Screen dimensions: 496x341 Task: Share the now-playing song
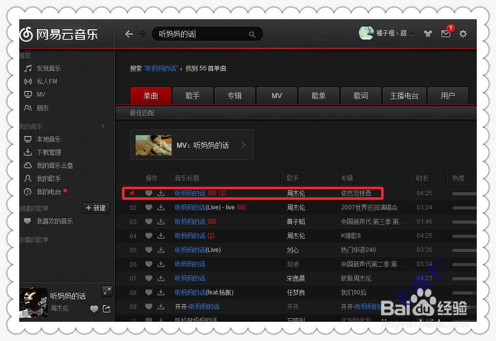[x=107, y=309]
